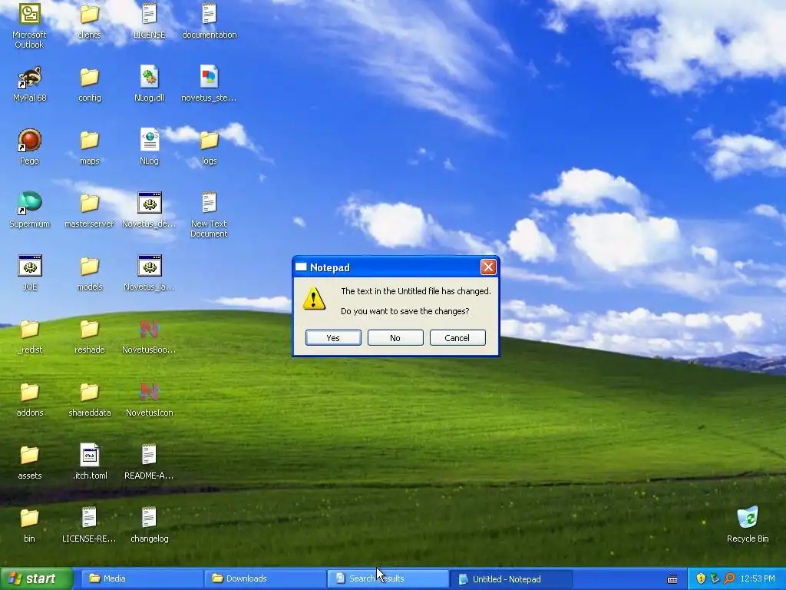Click the keyboard icon beside the tray
The height and width of the screenshot is (590, 786).
pos(672,579)
